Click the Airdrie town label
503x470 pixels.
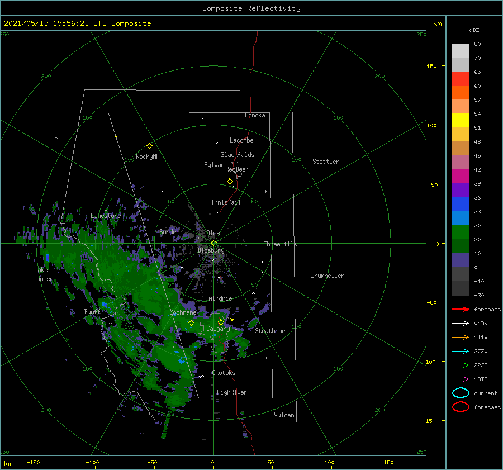[220, 298]
